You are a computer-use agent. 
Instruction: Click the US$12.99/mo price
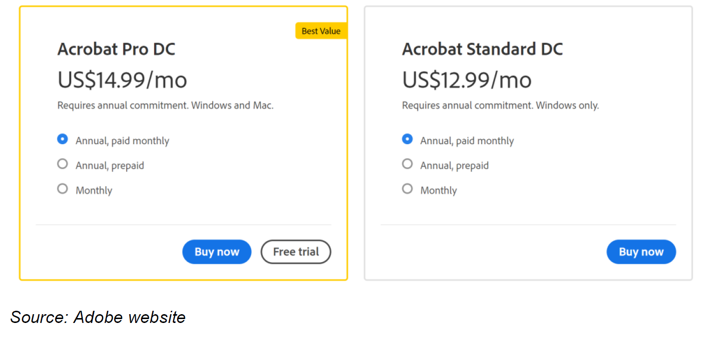[x=466, y=80]
